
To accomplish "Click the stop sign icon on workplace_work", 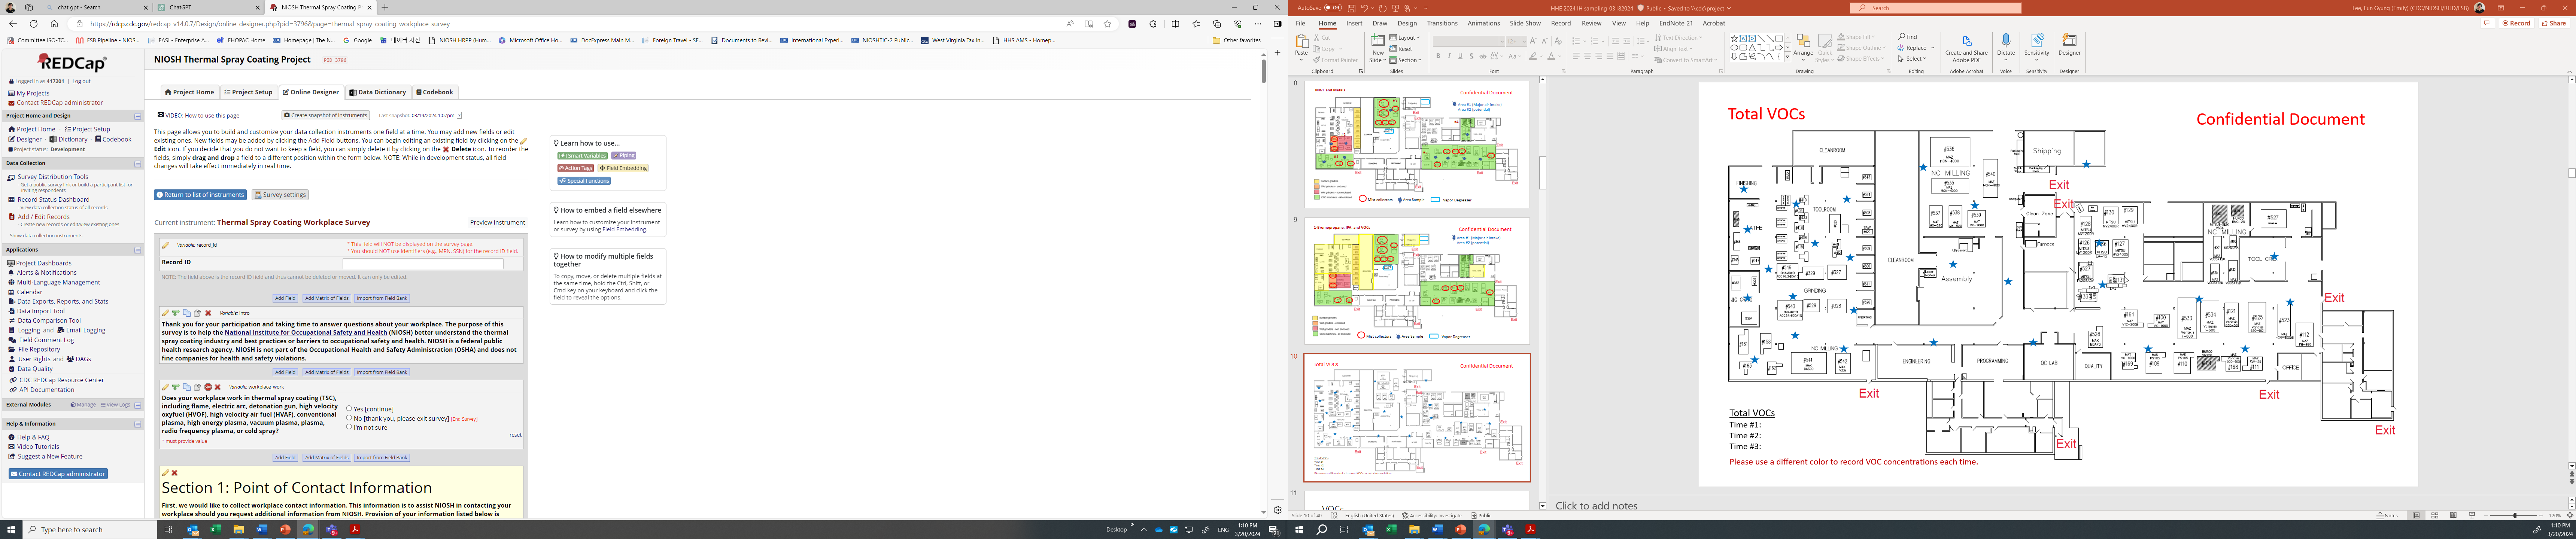I will coord(208,387).
